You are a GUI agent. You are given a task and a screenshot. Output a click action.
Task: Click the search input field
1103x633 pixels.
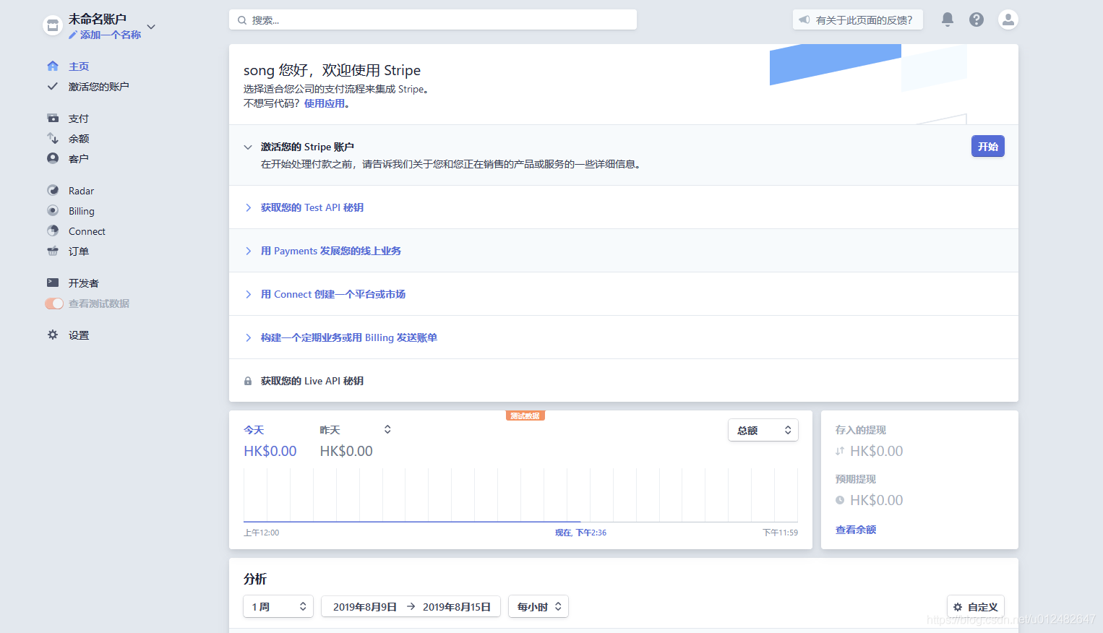point(432,20)
